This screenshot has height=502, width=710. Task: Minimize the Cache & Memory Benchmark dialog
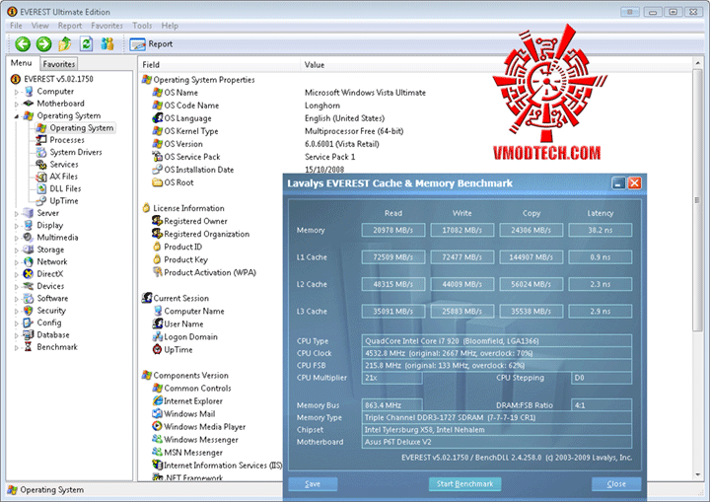pos(618,183)
